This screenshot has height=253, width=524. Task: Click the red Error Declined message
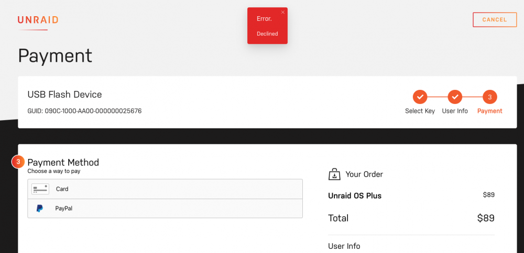coord(267,26)
